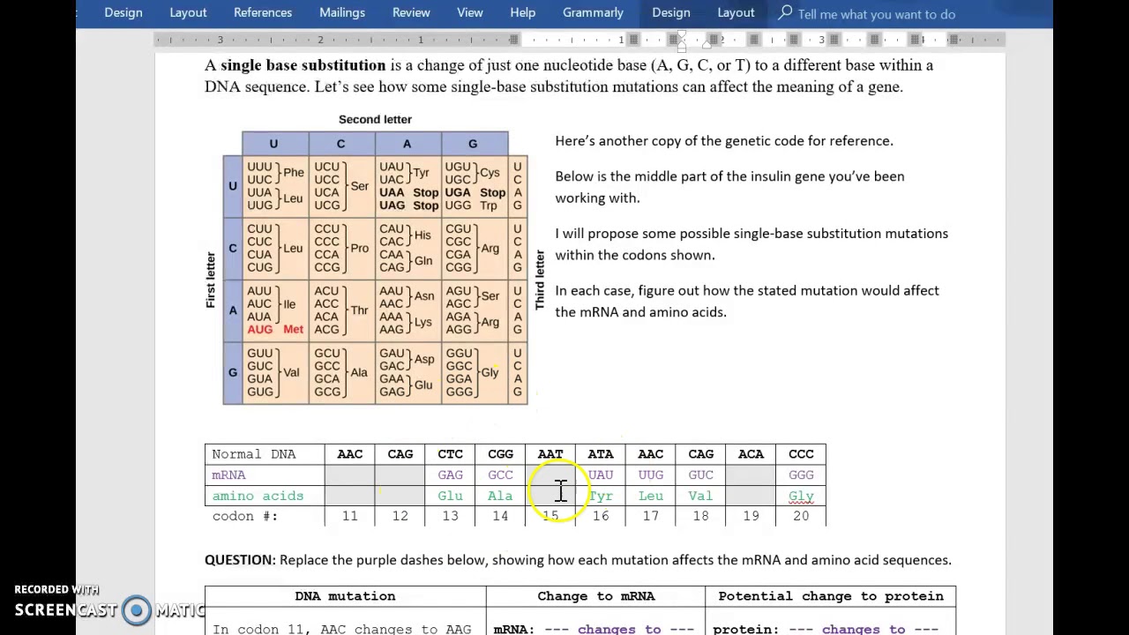Click codon number '11' cell

350,516
